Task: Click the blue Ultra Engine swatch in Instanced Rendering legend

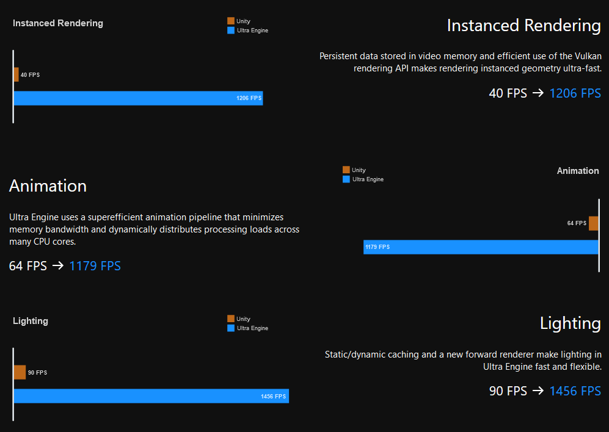Action: point(231,30)
